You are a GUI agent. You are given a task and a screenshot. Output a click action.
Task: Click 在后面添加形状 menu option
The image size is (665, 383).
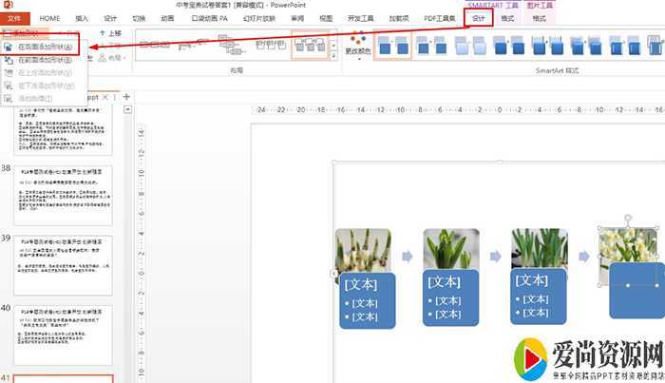[x=44, y=47]
